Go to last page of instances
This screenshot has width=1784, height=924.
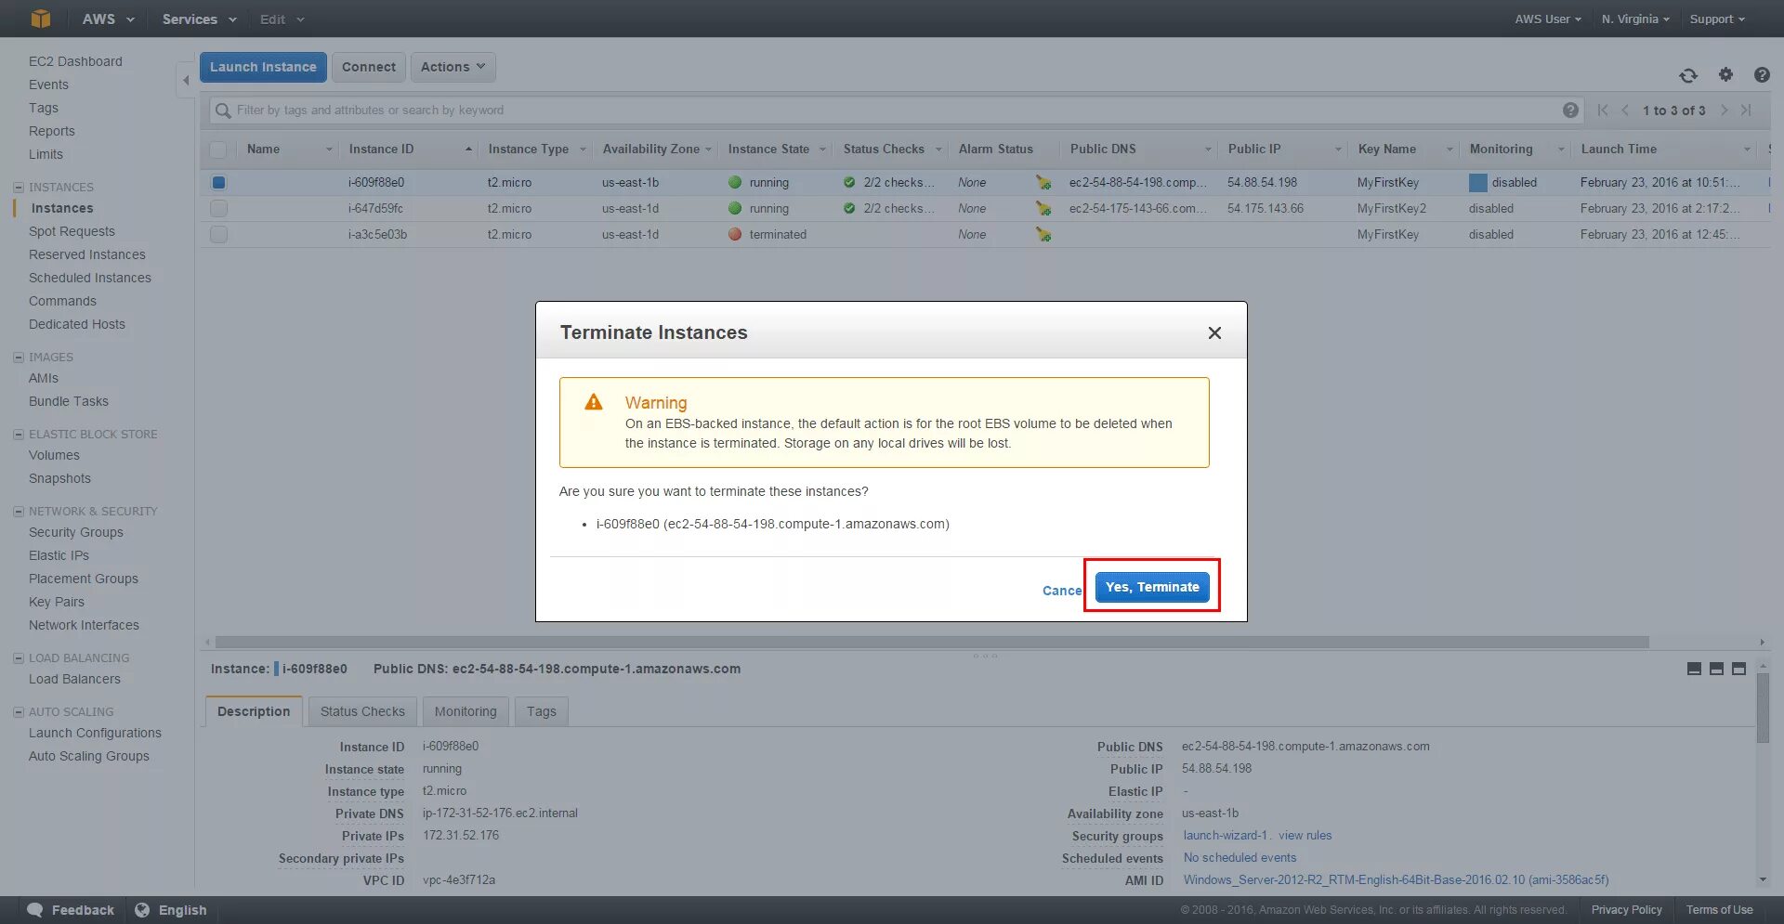[1746, 110]
